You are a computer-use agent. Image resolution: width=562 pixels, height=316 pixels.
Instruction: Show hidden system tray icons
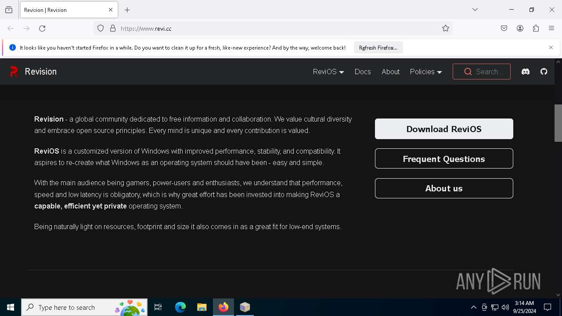coord(473,307)
